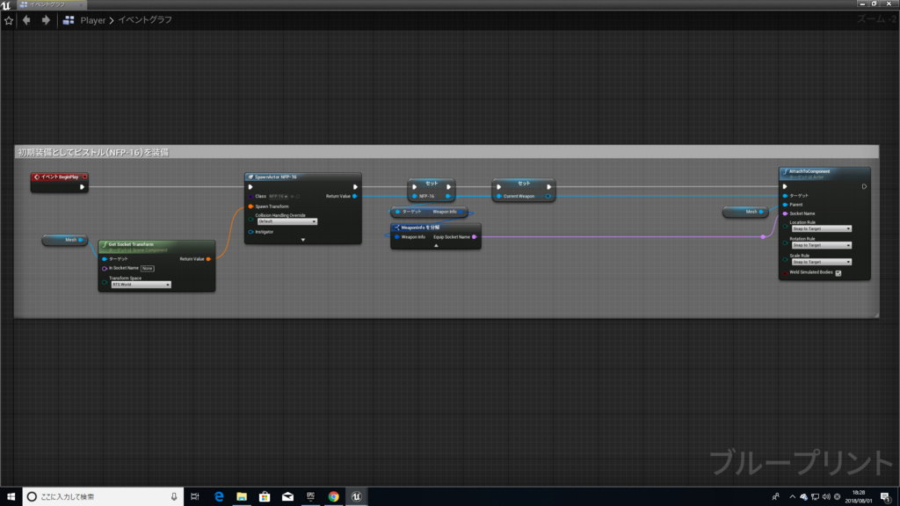Click the Current Weapon Set node's exec output
Image resolution: width=900 pixels, height=506 pixels.
pos(548,187)
